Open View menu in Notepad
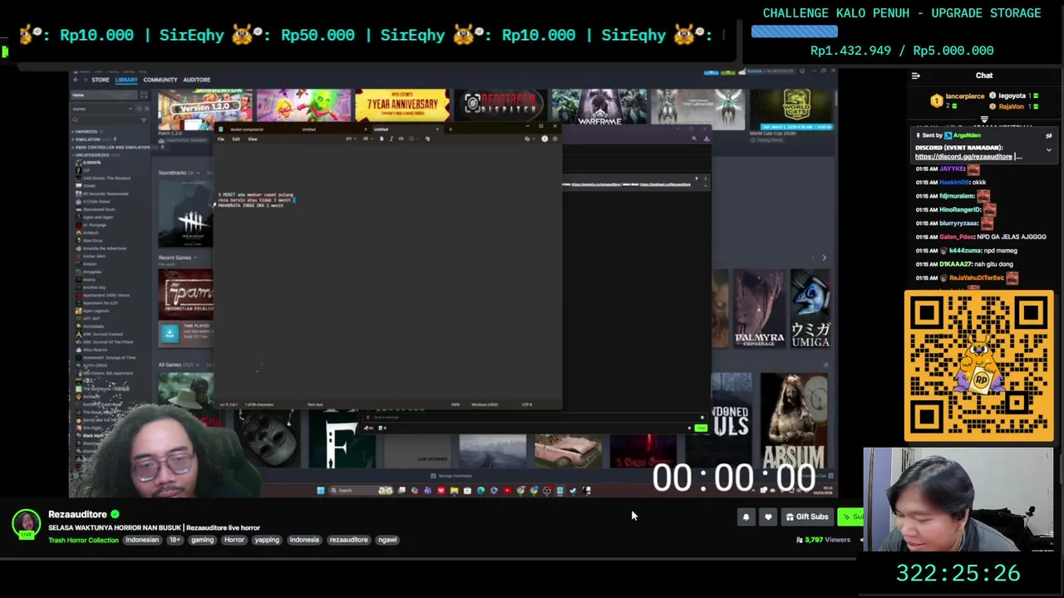The image size is (1064, 598). click(x=252, y=139)
